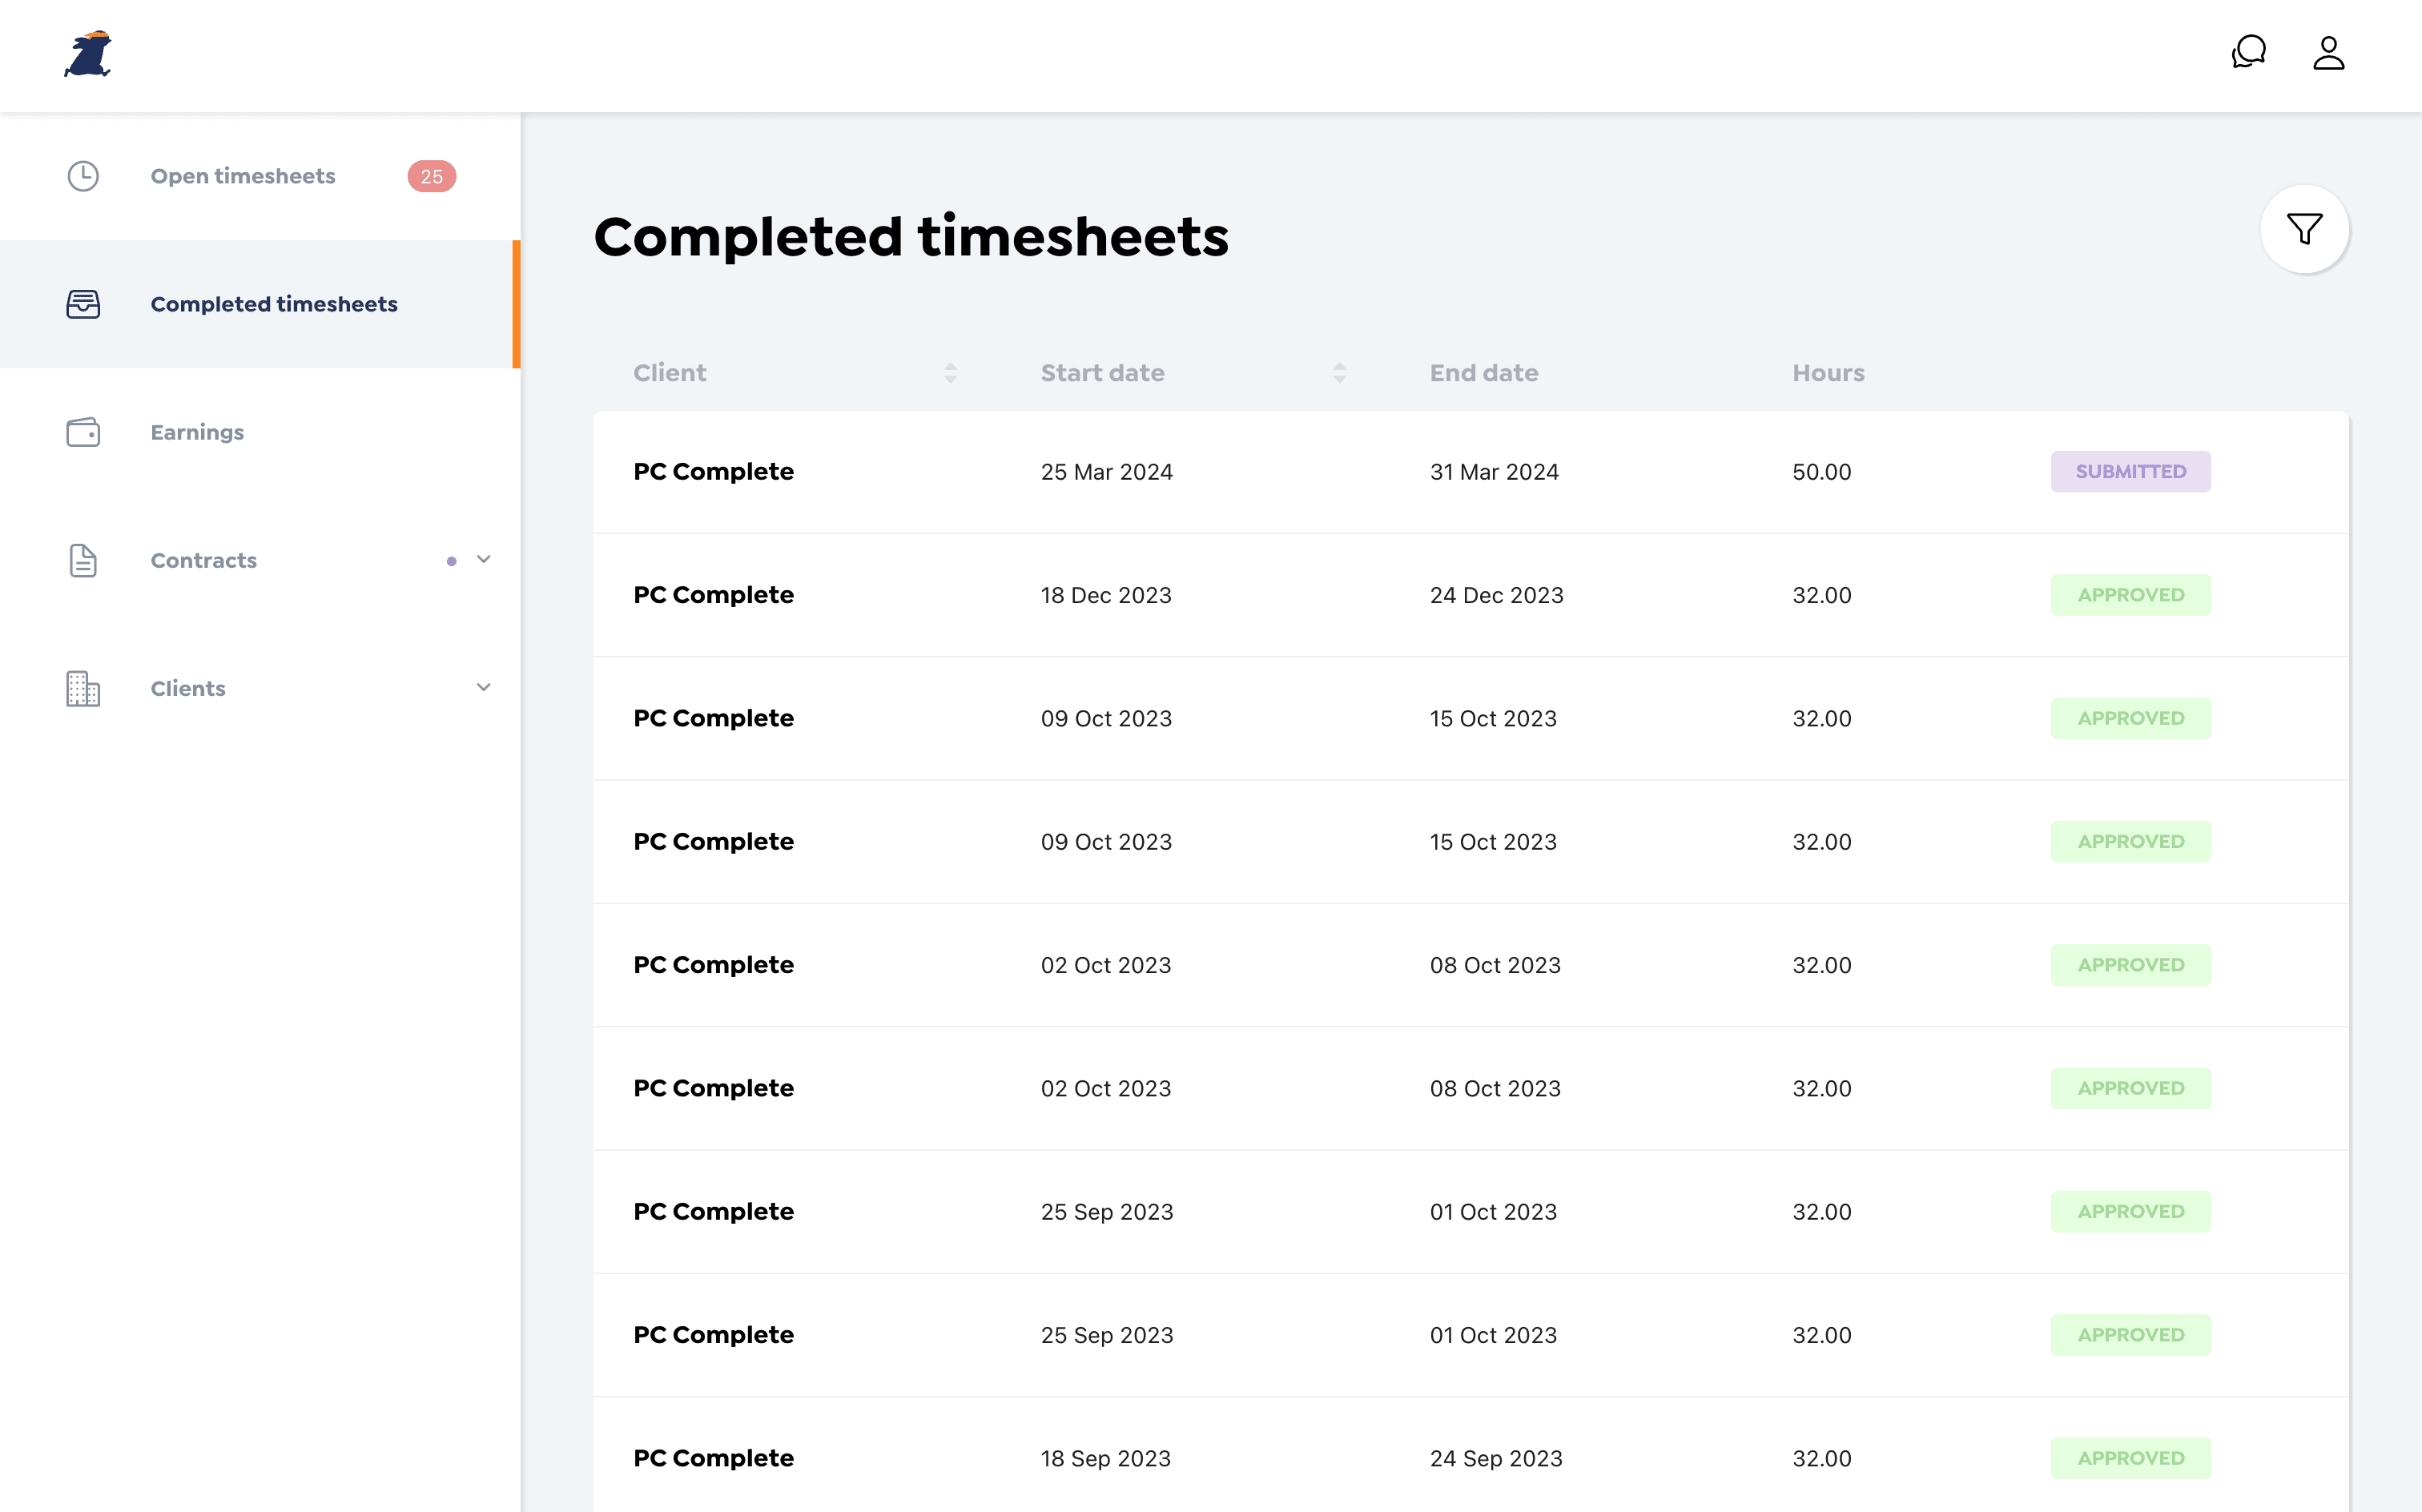Screen dimensions: 2422x1512
Task: Sort table by Start date arrows
Action: tap(1339, 373)
